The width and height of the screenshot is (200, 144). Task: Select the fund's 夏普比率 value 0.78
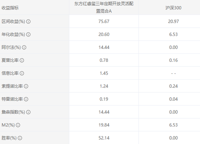(104, 60)
